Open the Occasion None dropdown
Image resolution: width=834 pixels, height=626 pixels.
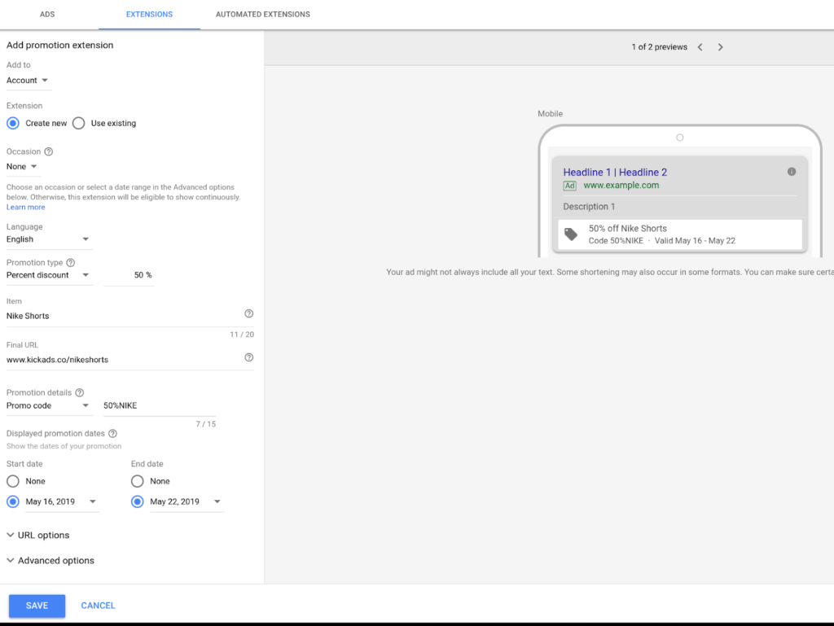pos(22,166)
